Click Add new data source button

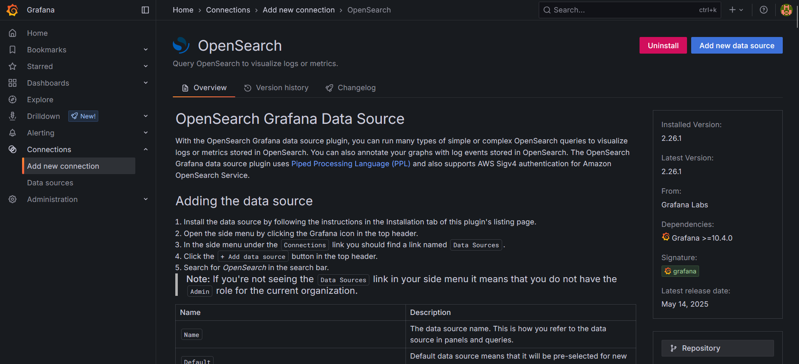[737, 45]
